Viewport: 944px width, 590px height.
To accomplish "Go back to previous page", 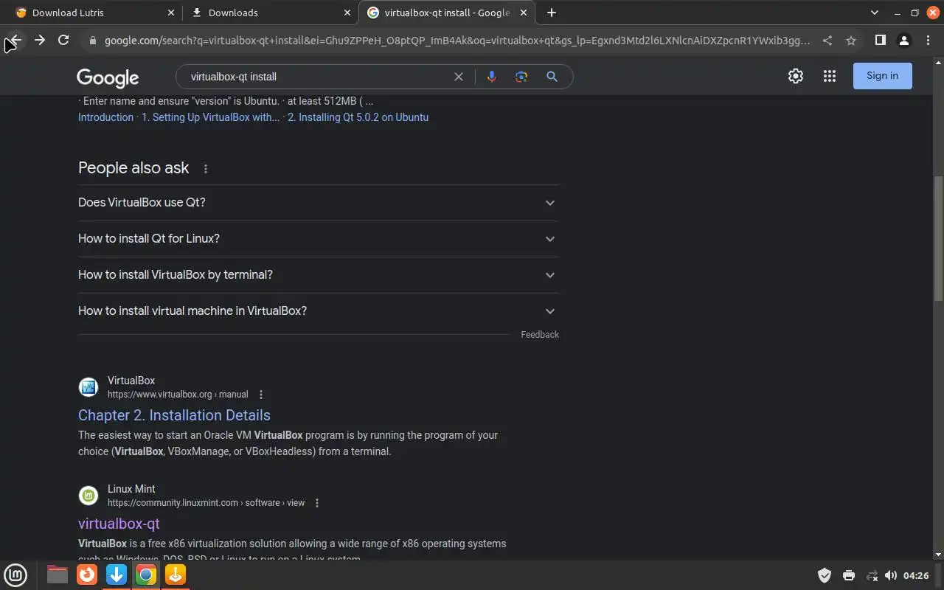I will [15, 41].
